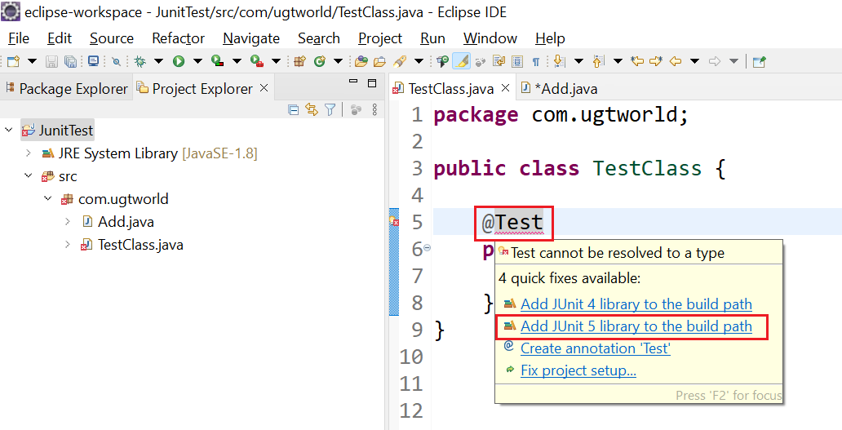
Task: Switch to the Package Explorer tab
Action: [x=67, y=89]
